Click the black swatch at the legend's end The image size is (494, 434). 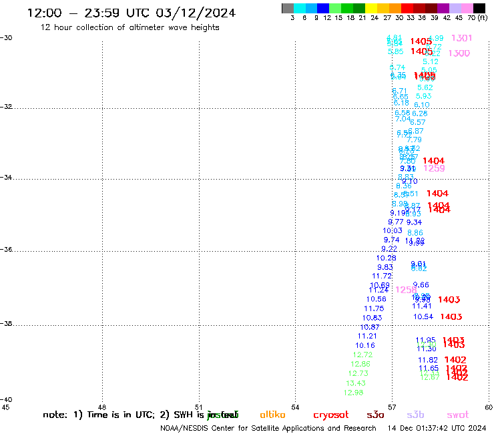click(479, 8)
